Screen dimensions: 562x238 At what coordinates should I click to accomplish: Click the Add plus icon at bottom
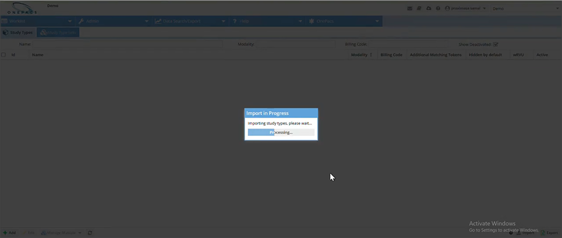coord(5,233)
